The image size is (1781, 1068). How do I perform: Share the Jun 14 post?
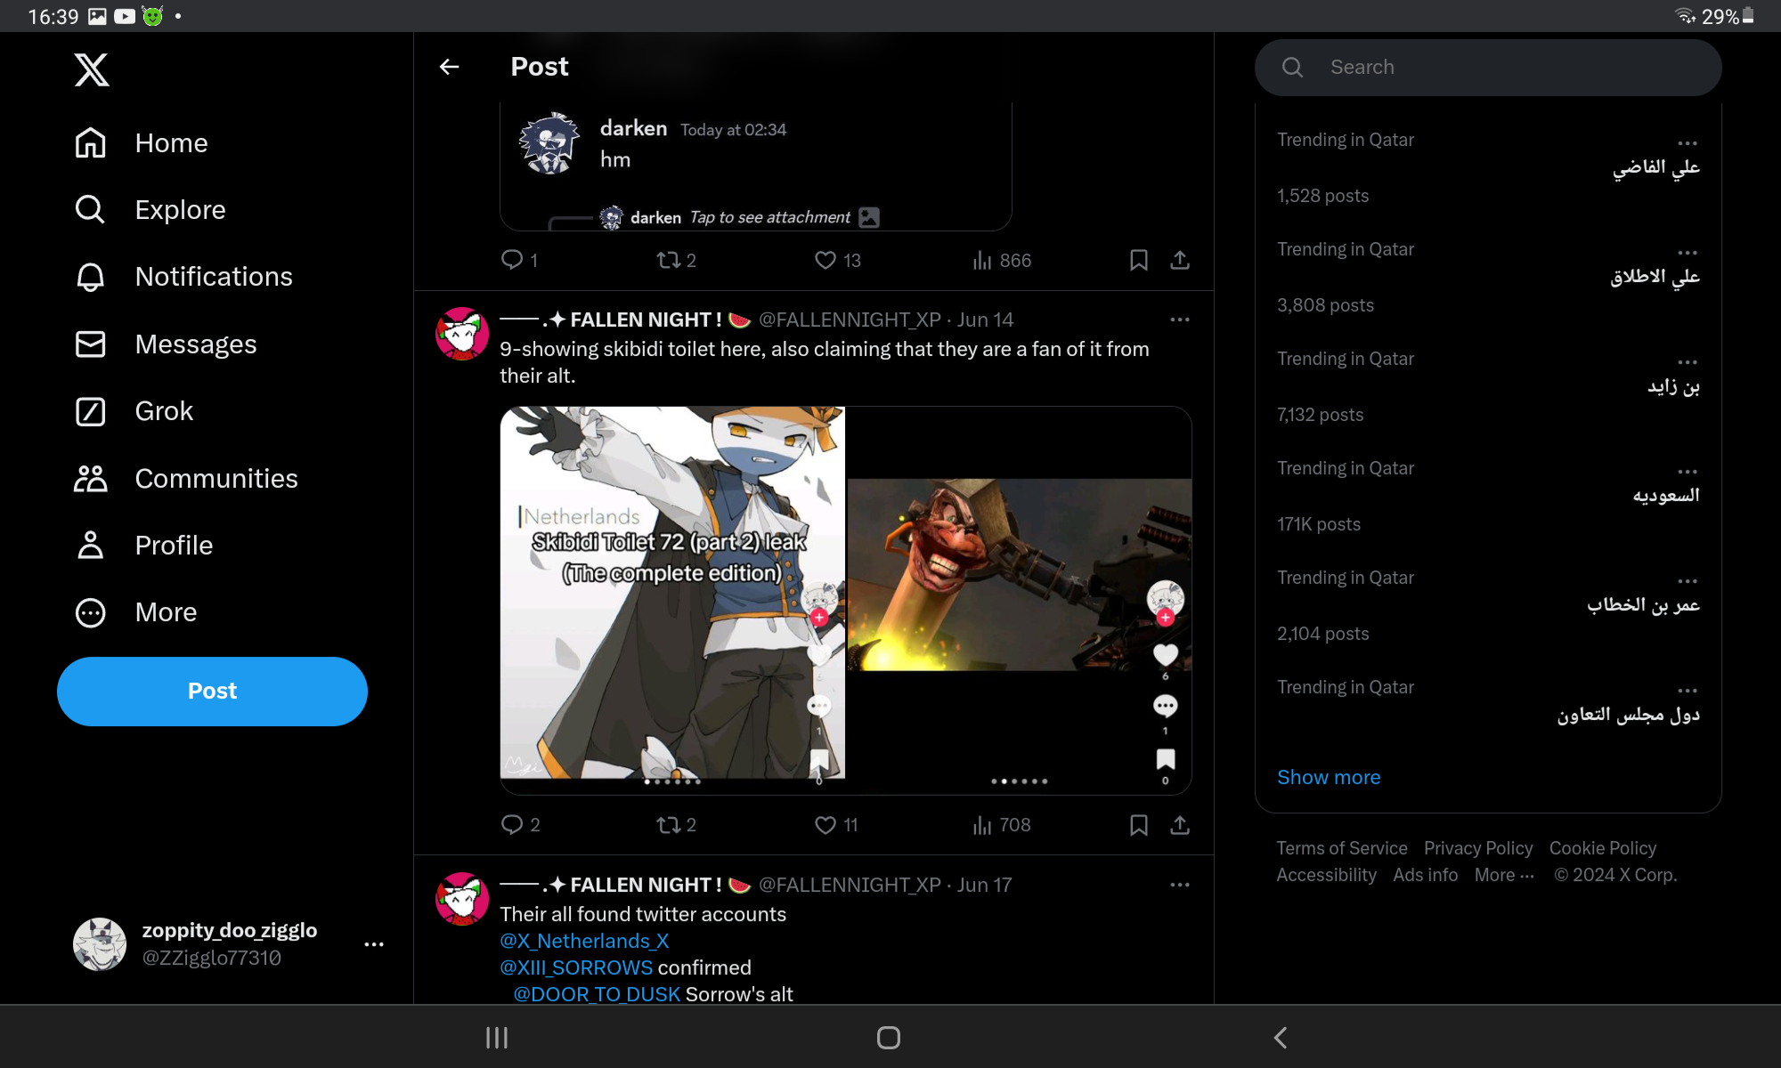(x=1180, y=825)
